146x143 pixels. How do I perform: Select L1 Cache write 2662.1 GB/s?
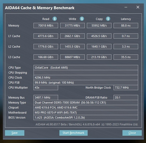72,36
